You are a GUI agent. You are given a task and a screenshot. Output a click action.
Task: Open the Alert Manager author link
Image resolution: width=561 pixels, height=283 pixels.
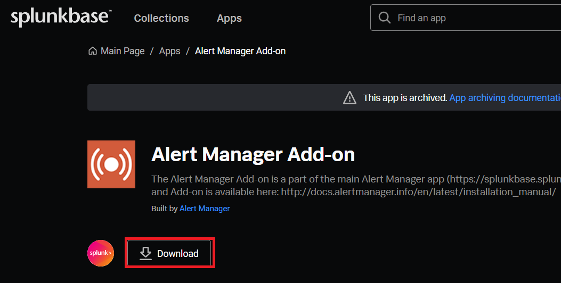click(205, 209)
